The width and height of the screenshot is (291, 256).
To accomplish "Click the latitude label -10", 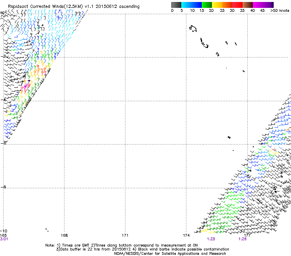I will (x=4, y=231).
